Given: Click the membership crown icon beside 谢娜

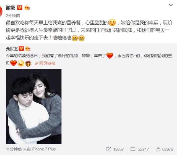Looking at the screenshot, I should click(x=27, y=8).
